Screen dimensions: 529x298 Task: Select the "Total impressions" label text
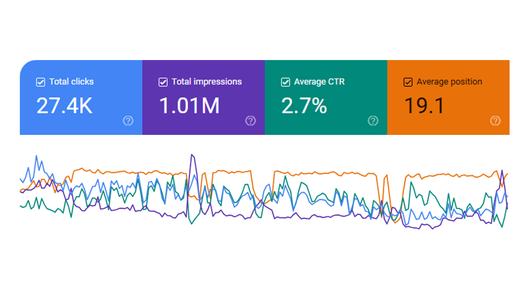pyautogui.click(x=207, y=82)
